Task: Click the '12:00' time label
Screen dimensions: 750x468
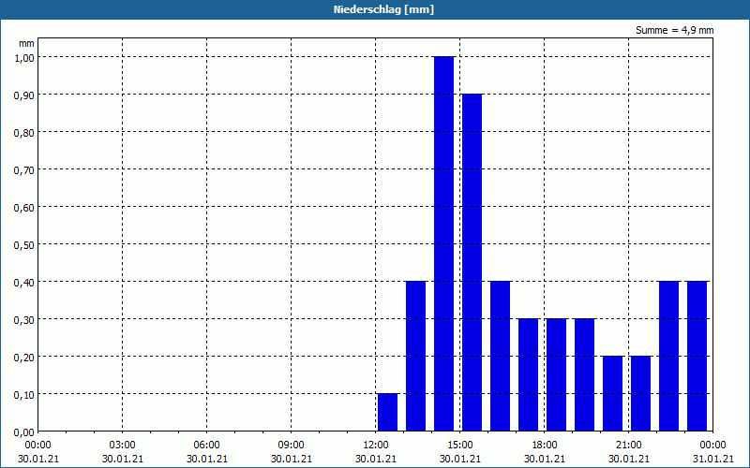Action: [x=376, y=446]
